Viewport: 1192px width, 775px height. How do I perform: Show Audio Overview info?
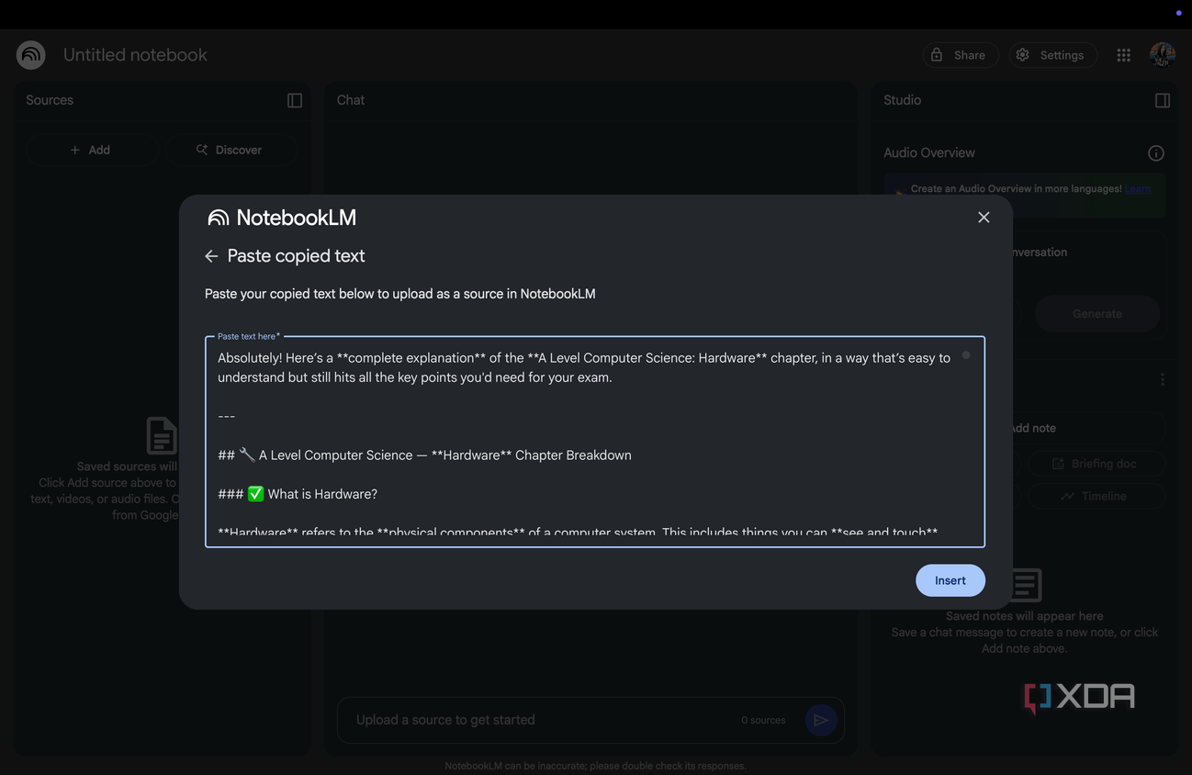click(x=1156, y=153)
